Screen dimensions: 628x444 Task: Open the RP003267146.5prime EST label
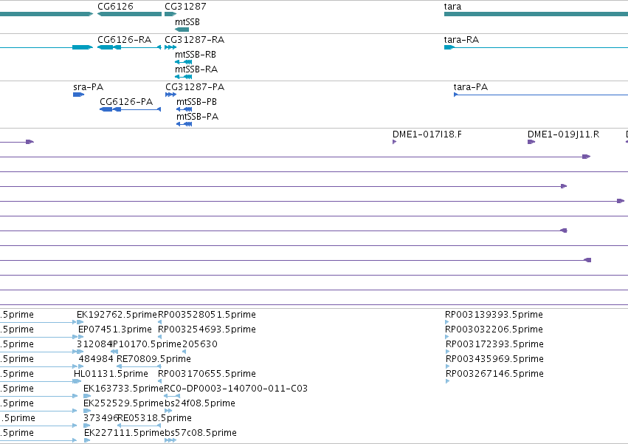pos(494,374)
